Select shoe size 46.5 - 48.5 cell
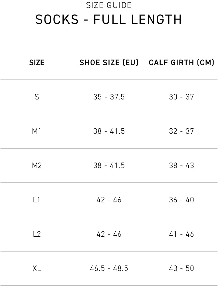Image resolution: width=218 pixels, height=303 pixels. [x=109, y=268]
